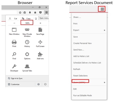Open the Options gear icon
114x101 pixels.
click(x=27, y=54)
